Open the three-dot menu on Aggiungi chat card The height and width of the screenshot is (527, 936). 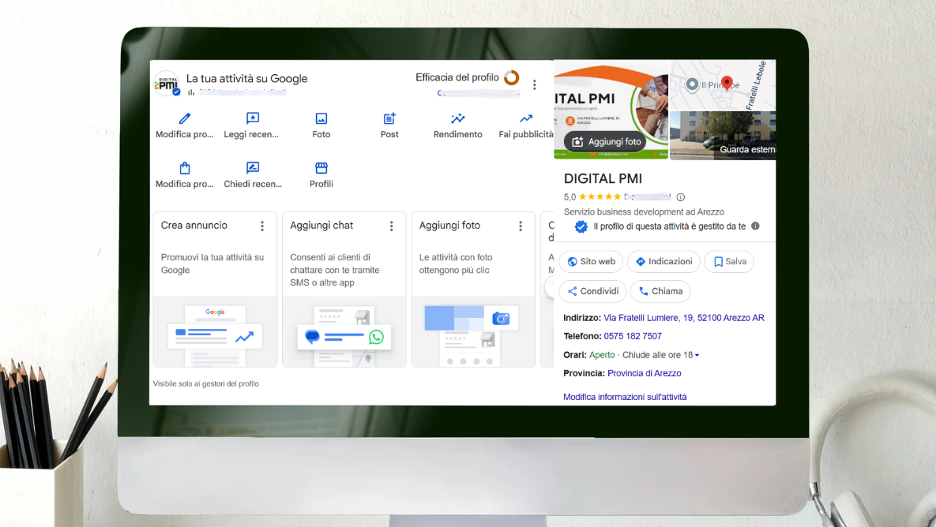tap(391, 226)
